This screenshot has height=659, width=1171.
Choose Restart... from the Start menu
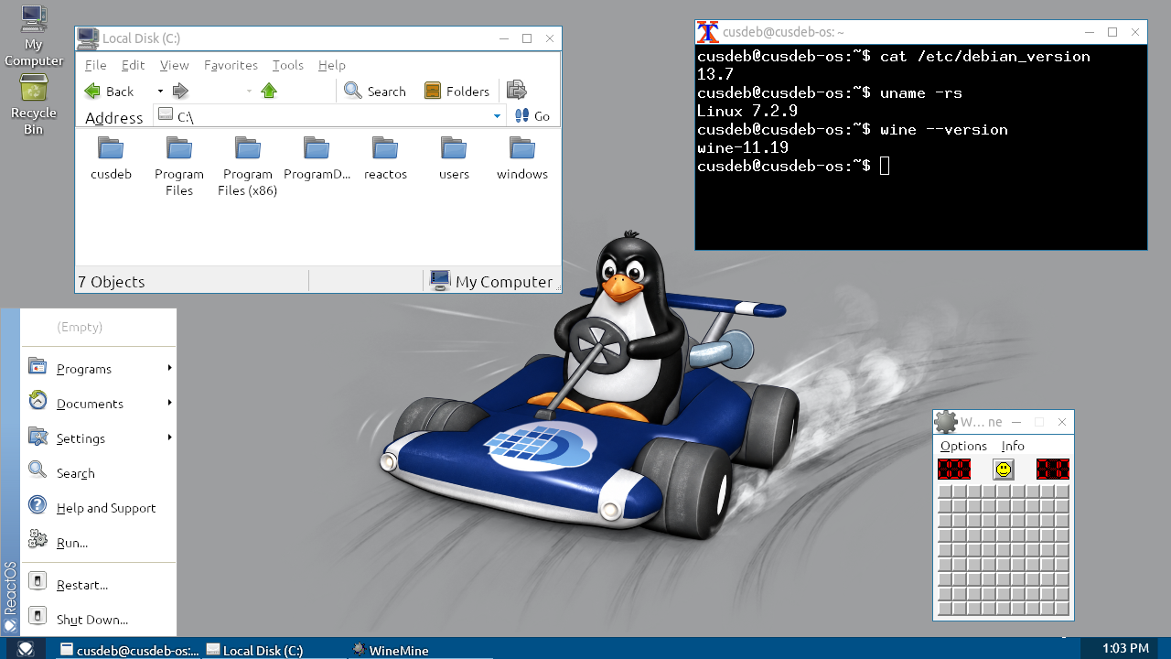[98, 584]
